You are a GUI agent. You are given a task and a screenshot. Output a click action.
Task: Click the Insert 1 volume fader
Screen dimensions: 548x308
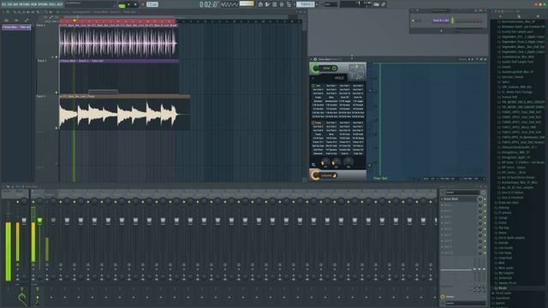pos(39,221)
